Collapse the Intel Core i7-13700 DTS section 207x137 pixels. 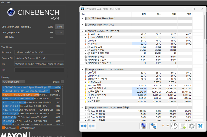pos(82,31)
